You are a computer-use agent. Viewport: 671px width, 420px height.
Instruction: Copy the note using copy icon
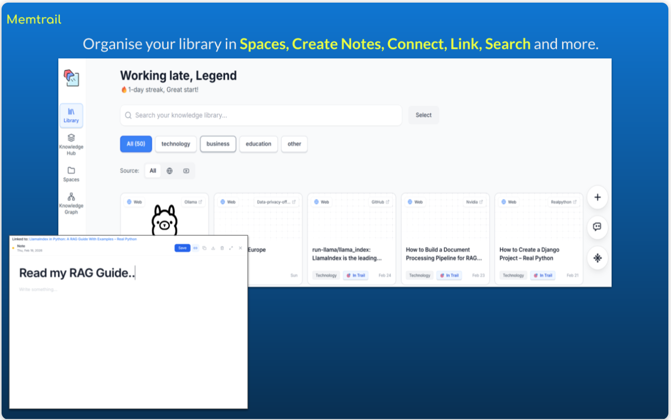205,248
